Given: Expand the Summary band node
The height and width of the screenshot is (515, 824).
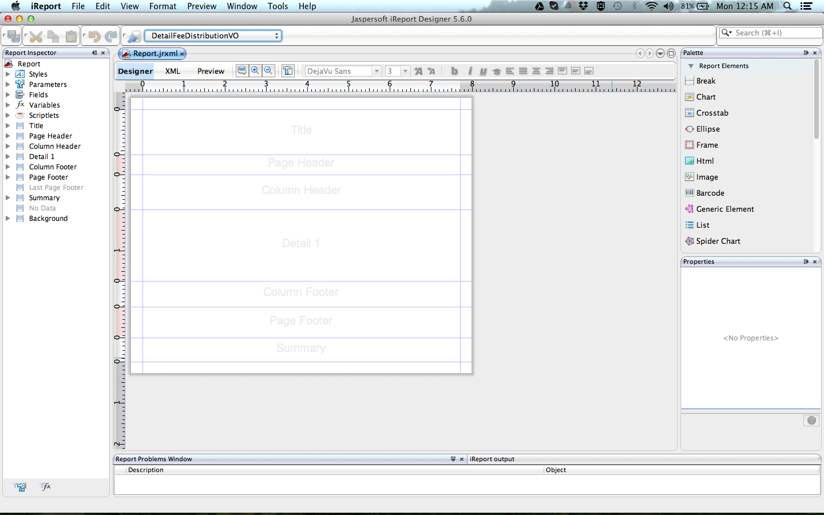Looking at the screenshot, I should pyautogui.click(x=7, y=198).
